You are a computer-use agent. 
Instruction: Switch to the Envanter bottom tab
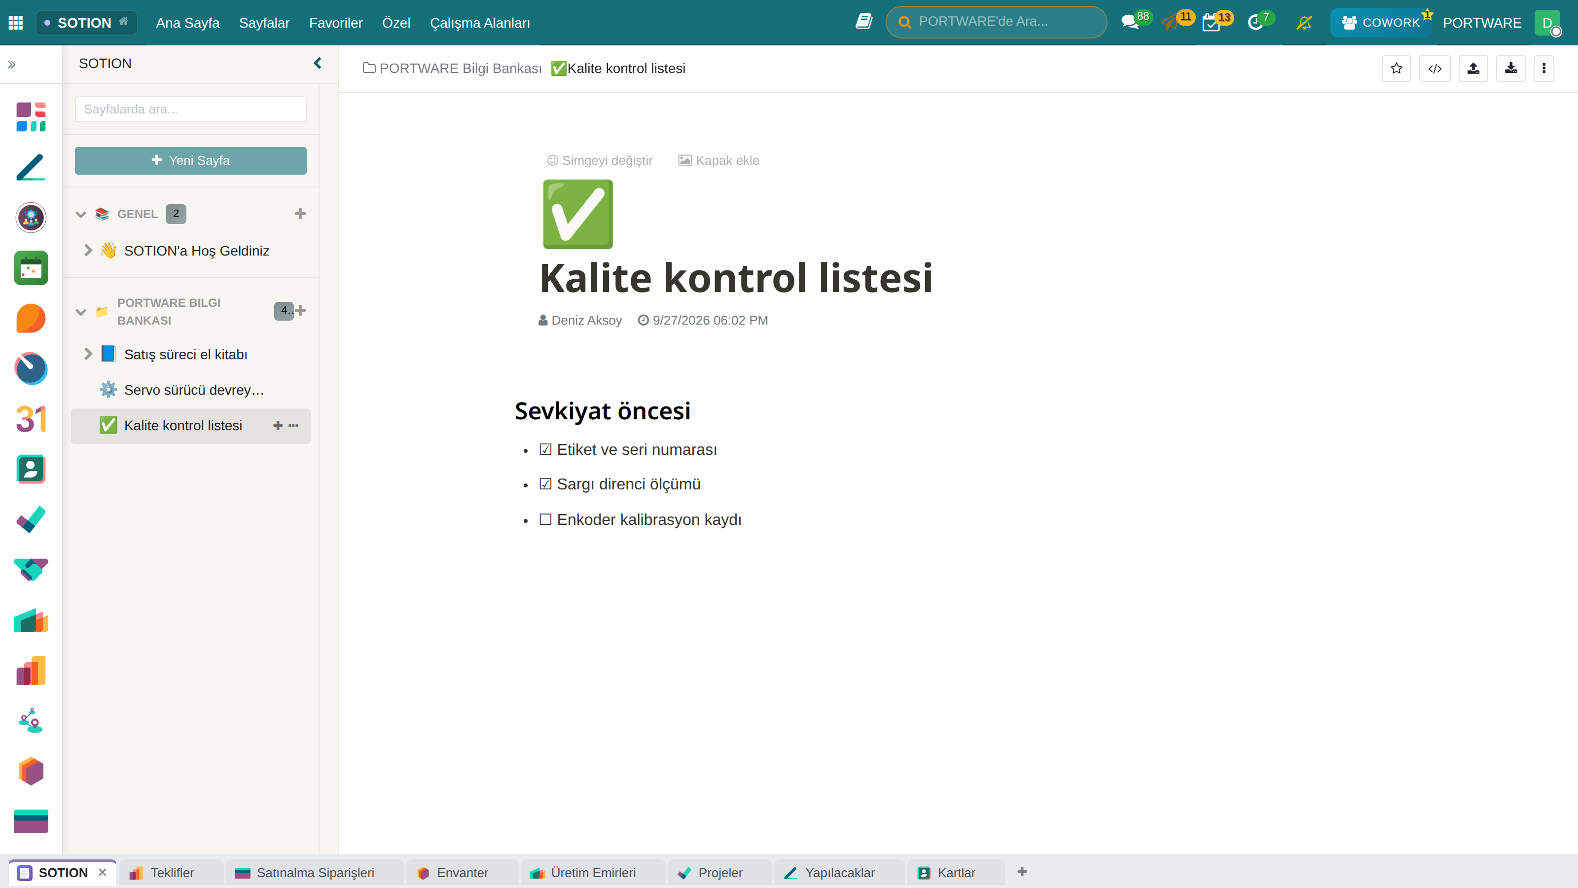pos(463,872)
